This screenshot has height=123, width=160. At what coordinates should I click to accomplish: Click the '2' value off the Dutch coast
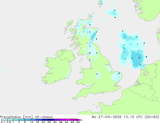(x=140, y=65)
